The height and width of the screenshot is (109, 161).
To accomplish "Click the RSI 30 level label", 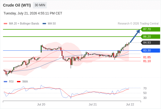I will click(x=145, y=98).
